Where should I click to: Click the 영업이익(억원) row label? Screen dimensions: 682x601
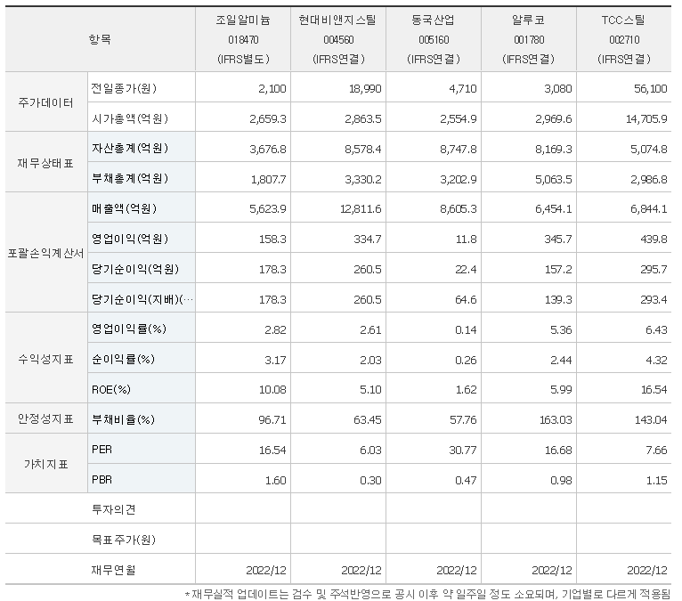coord(130,239)
